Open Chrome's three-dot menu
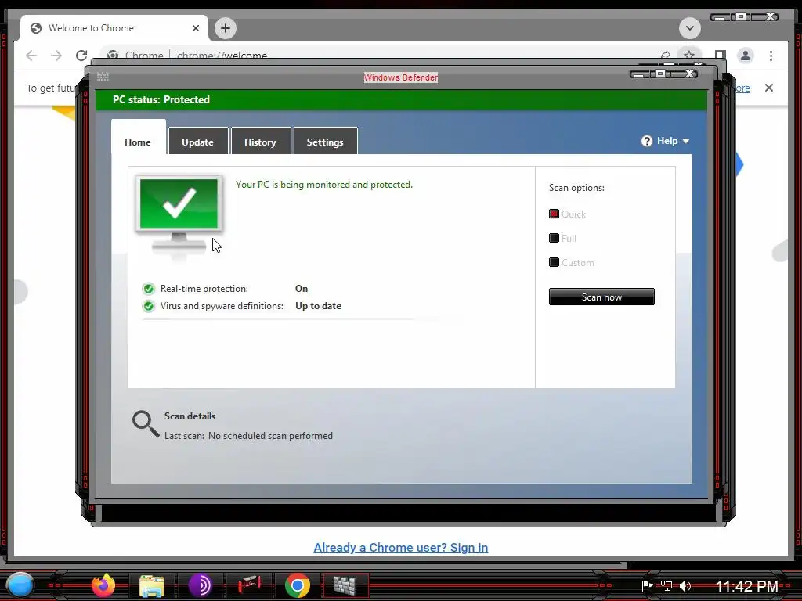This screenshot has height=601, width=802. coord(771,56)
